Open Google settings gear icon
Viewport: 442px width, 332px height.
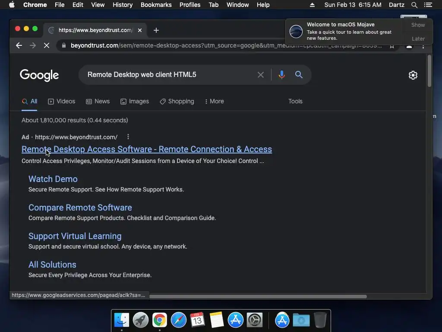[413, 75]
